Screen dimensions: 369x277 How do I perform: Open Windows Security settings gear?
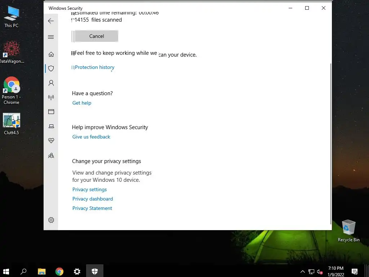coord(51,220)
